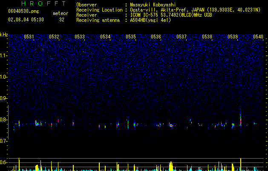Click the 1.1 kHz axis label
Image resolution: width=268 pixels, height=171 pixels.
click(4, 56)
